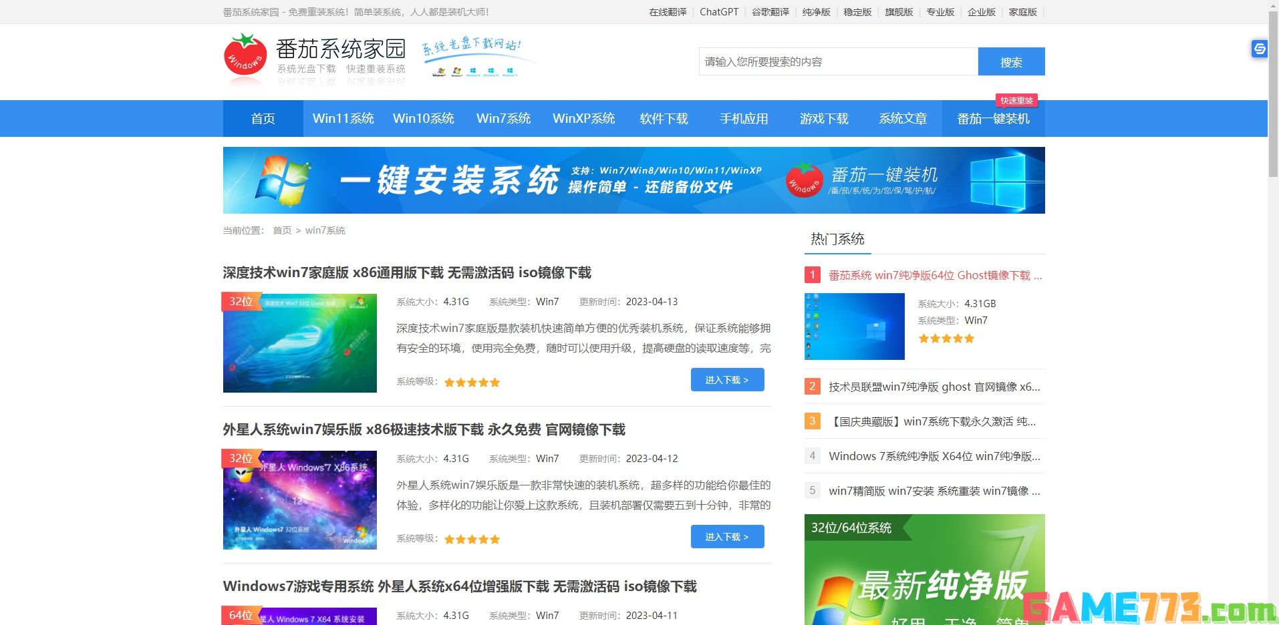The width and height of the screenshot is (1279, 625).
Task: Select 系统文章 in the navigation bar
Action: click(x=903, y=119)
